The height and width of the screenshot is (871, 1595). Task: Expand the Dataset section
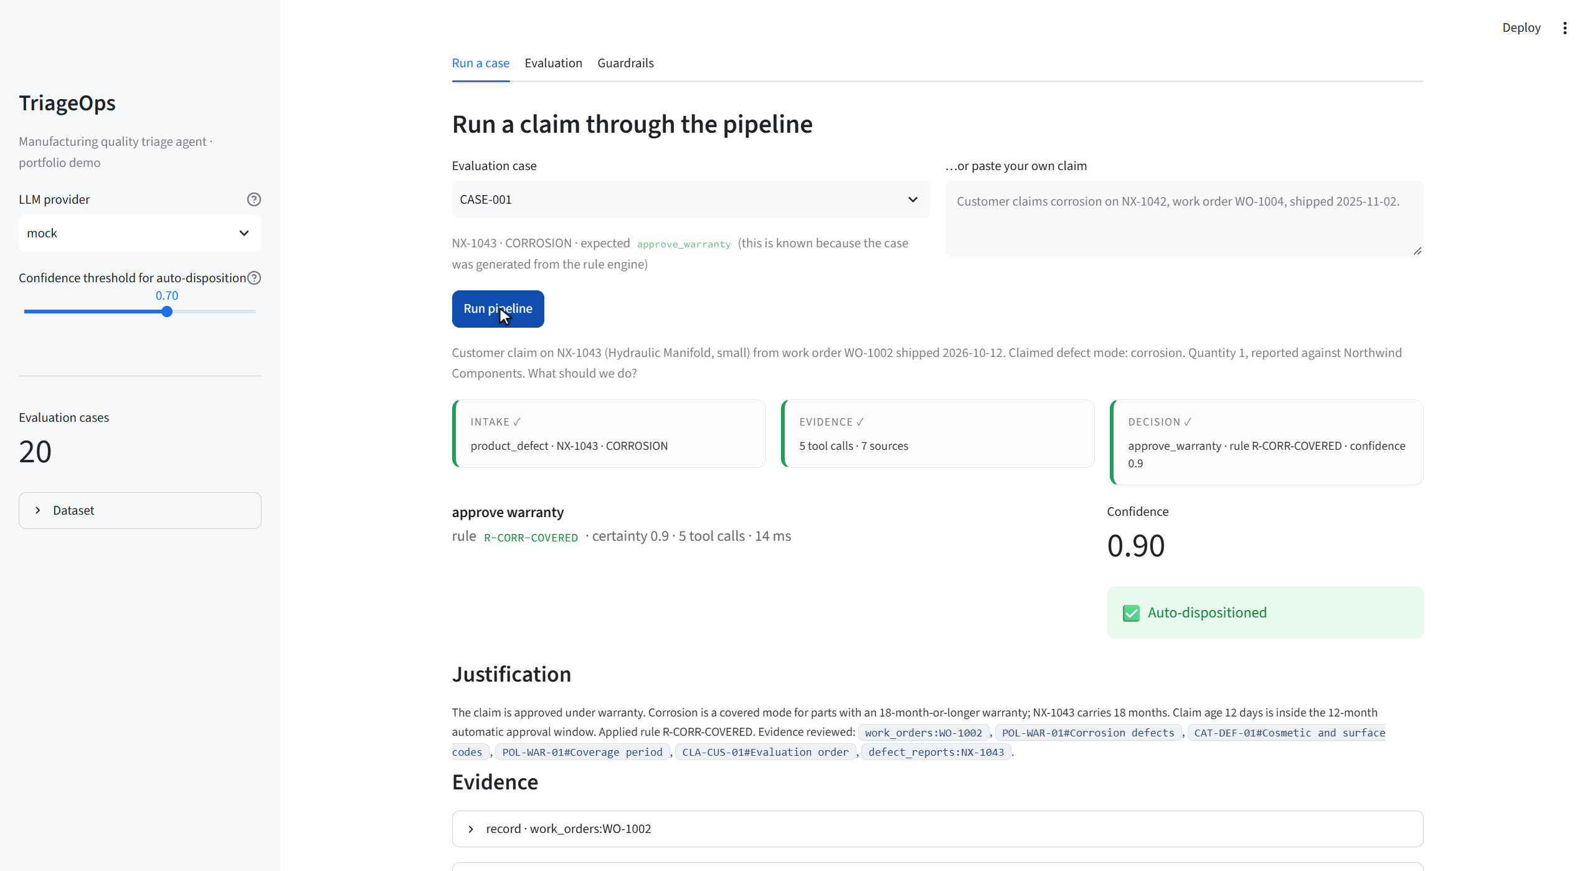[x=140, y=510]
